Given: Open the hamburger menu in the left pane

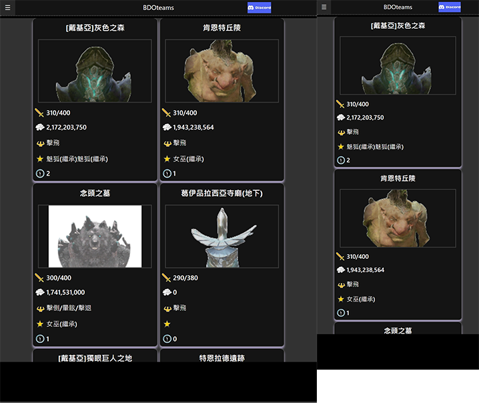Looking at the screenshot, I should tap(6, 7).
